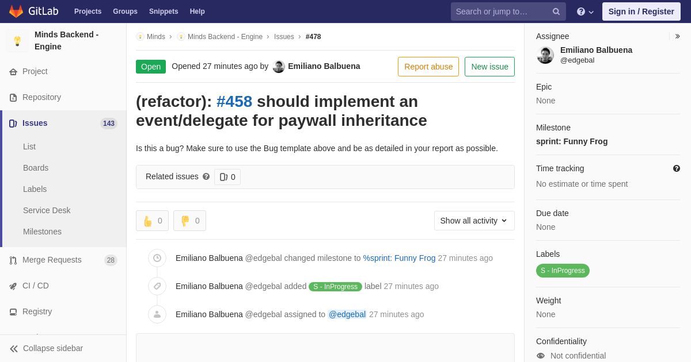Click Emiliano Balbuena assignee name in sidebar
The image size is (691, 362).
click(x=596, y=50)
